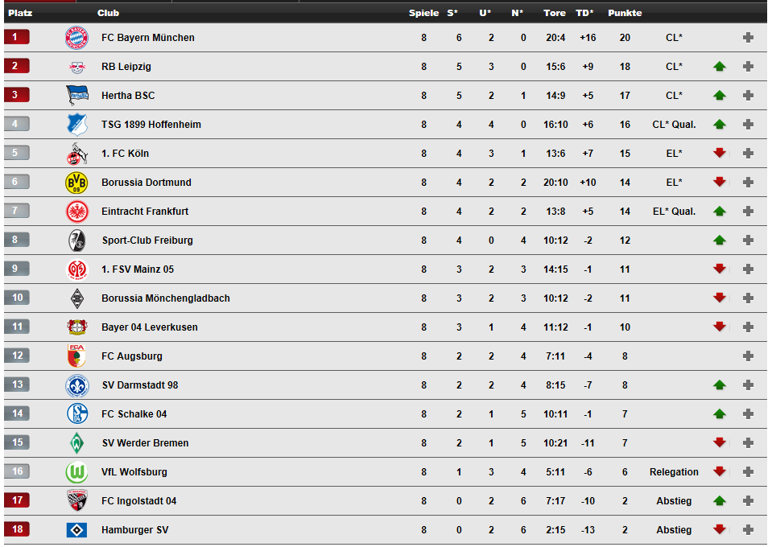Click the Hamburger SV diamond logo
The image size is (772, 547).
(76, 530)
